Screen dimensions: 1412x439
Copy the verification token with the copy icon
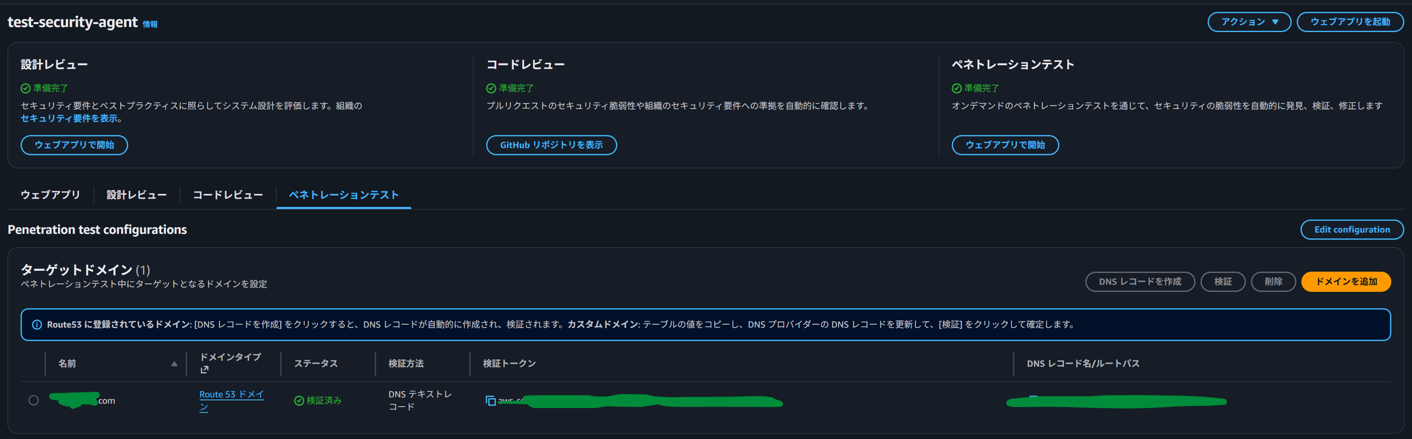point(490,401)
